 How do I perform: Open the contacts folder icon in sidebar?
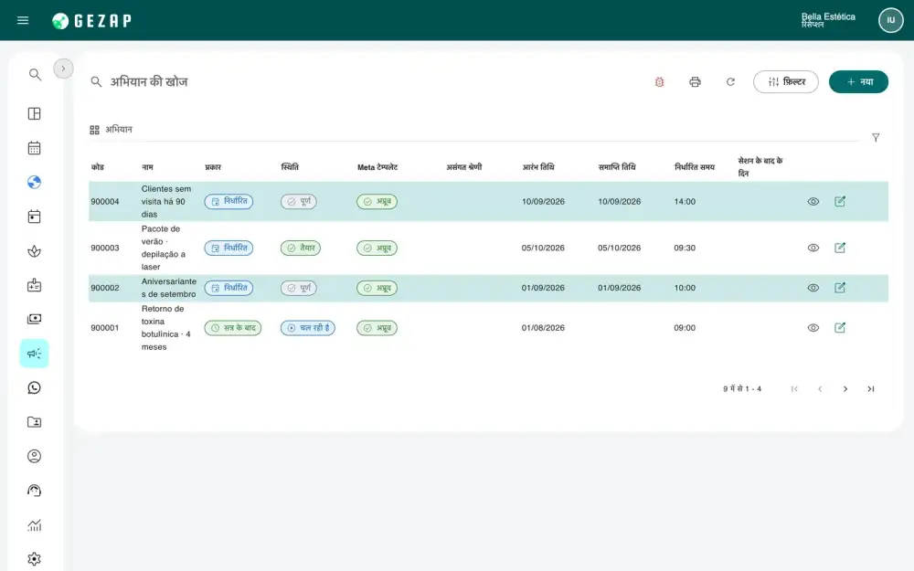coord(35,422)
